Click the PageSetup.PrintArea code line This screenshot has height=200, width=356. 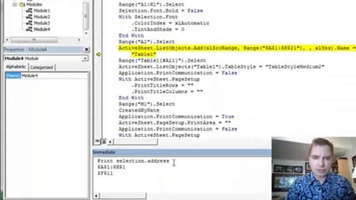point(175,123)
